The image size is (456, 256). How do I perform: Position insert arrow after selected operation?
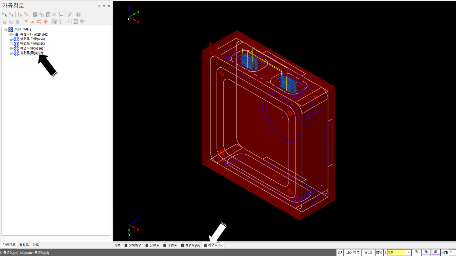click(39, 22)
